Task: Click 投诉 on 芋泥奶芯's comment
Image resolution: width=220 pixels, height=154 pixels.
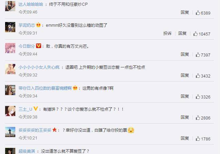Action: pyautogui.click(x=167, y=34)
